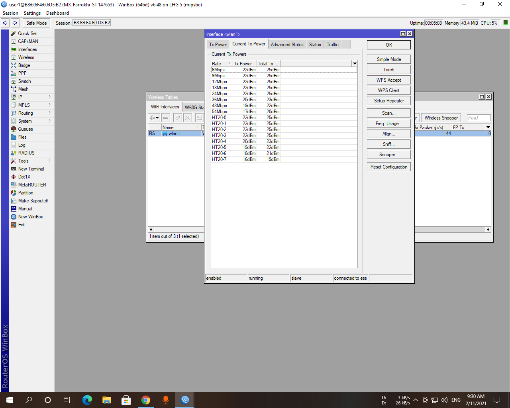Expand System submenu

[x=50, y=121]
